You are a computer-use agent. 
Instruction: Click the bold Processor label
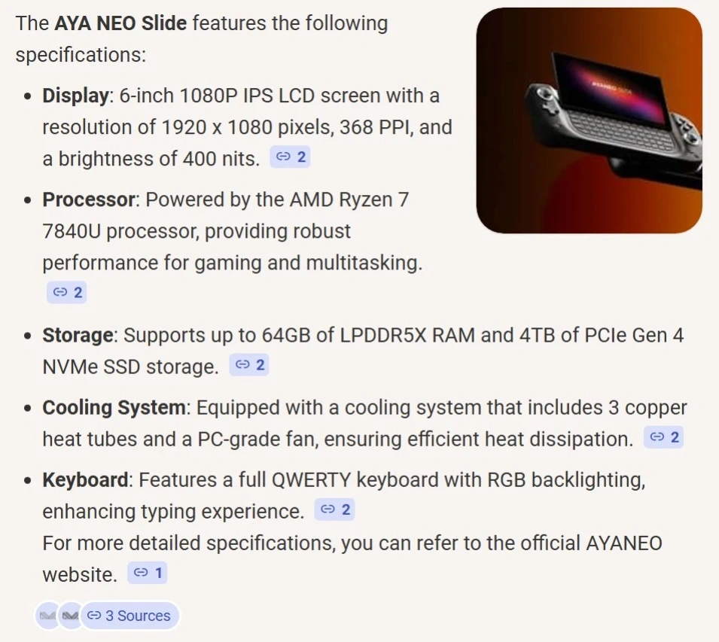[88, 199]
